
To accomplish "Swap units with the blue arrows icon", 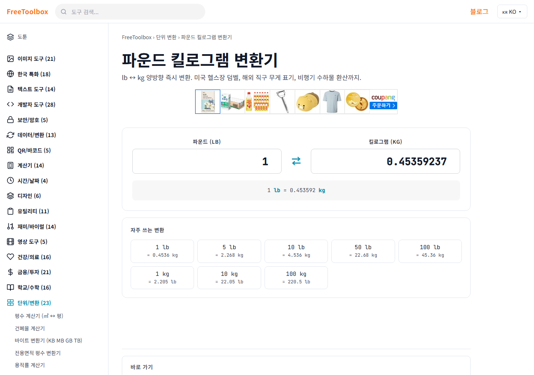I will pyautogui.click(x=296, y=161).
